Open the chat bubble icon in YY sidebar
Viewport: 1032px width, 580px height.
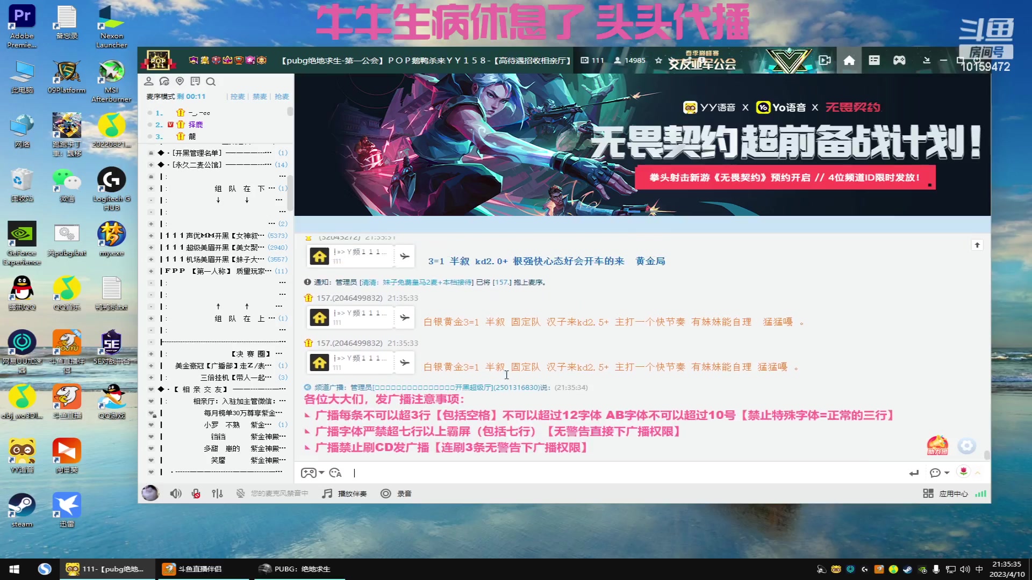[164, 81]
